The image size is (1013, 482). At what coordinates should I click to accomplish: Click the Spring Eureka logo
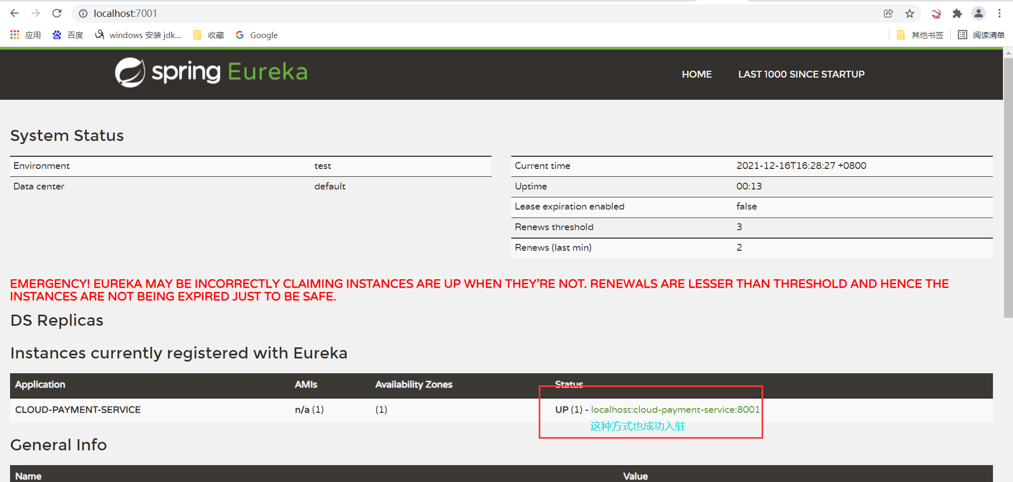pyautogui.click(x=210, y=72)
